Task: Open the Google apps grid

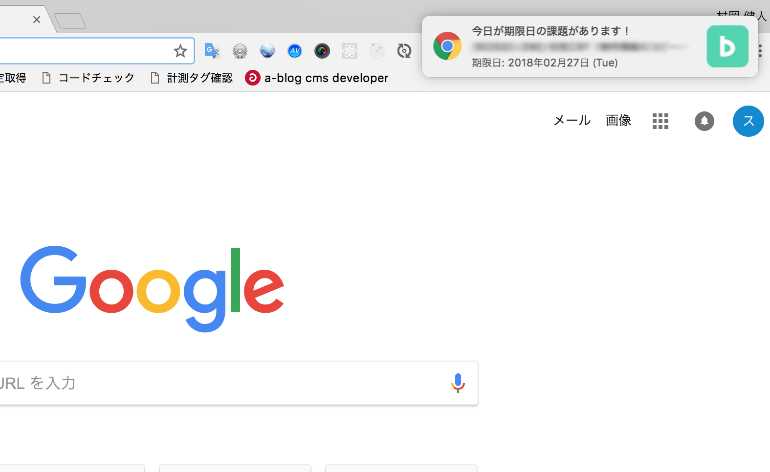Action: click(660, 121)
